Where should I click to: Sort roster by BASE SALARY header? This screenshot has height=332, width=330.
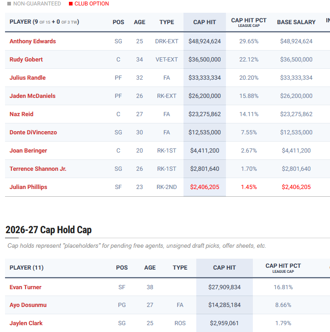point(296,22)
